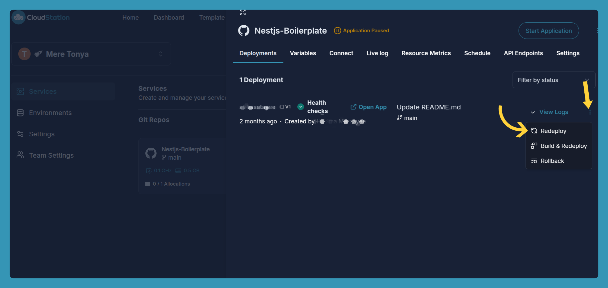Click the Environments database icon
The image size is (608, 288).
pos(20,113)
